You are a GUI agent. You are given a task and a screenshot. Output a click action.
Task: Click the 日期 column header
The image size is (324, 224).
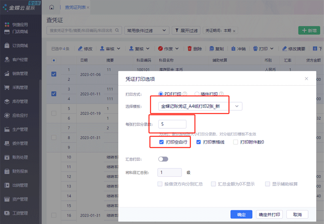point(84,60)
